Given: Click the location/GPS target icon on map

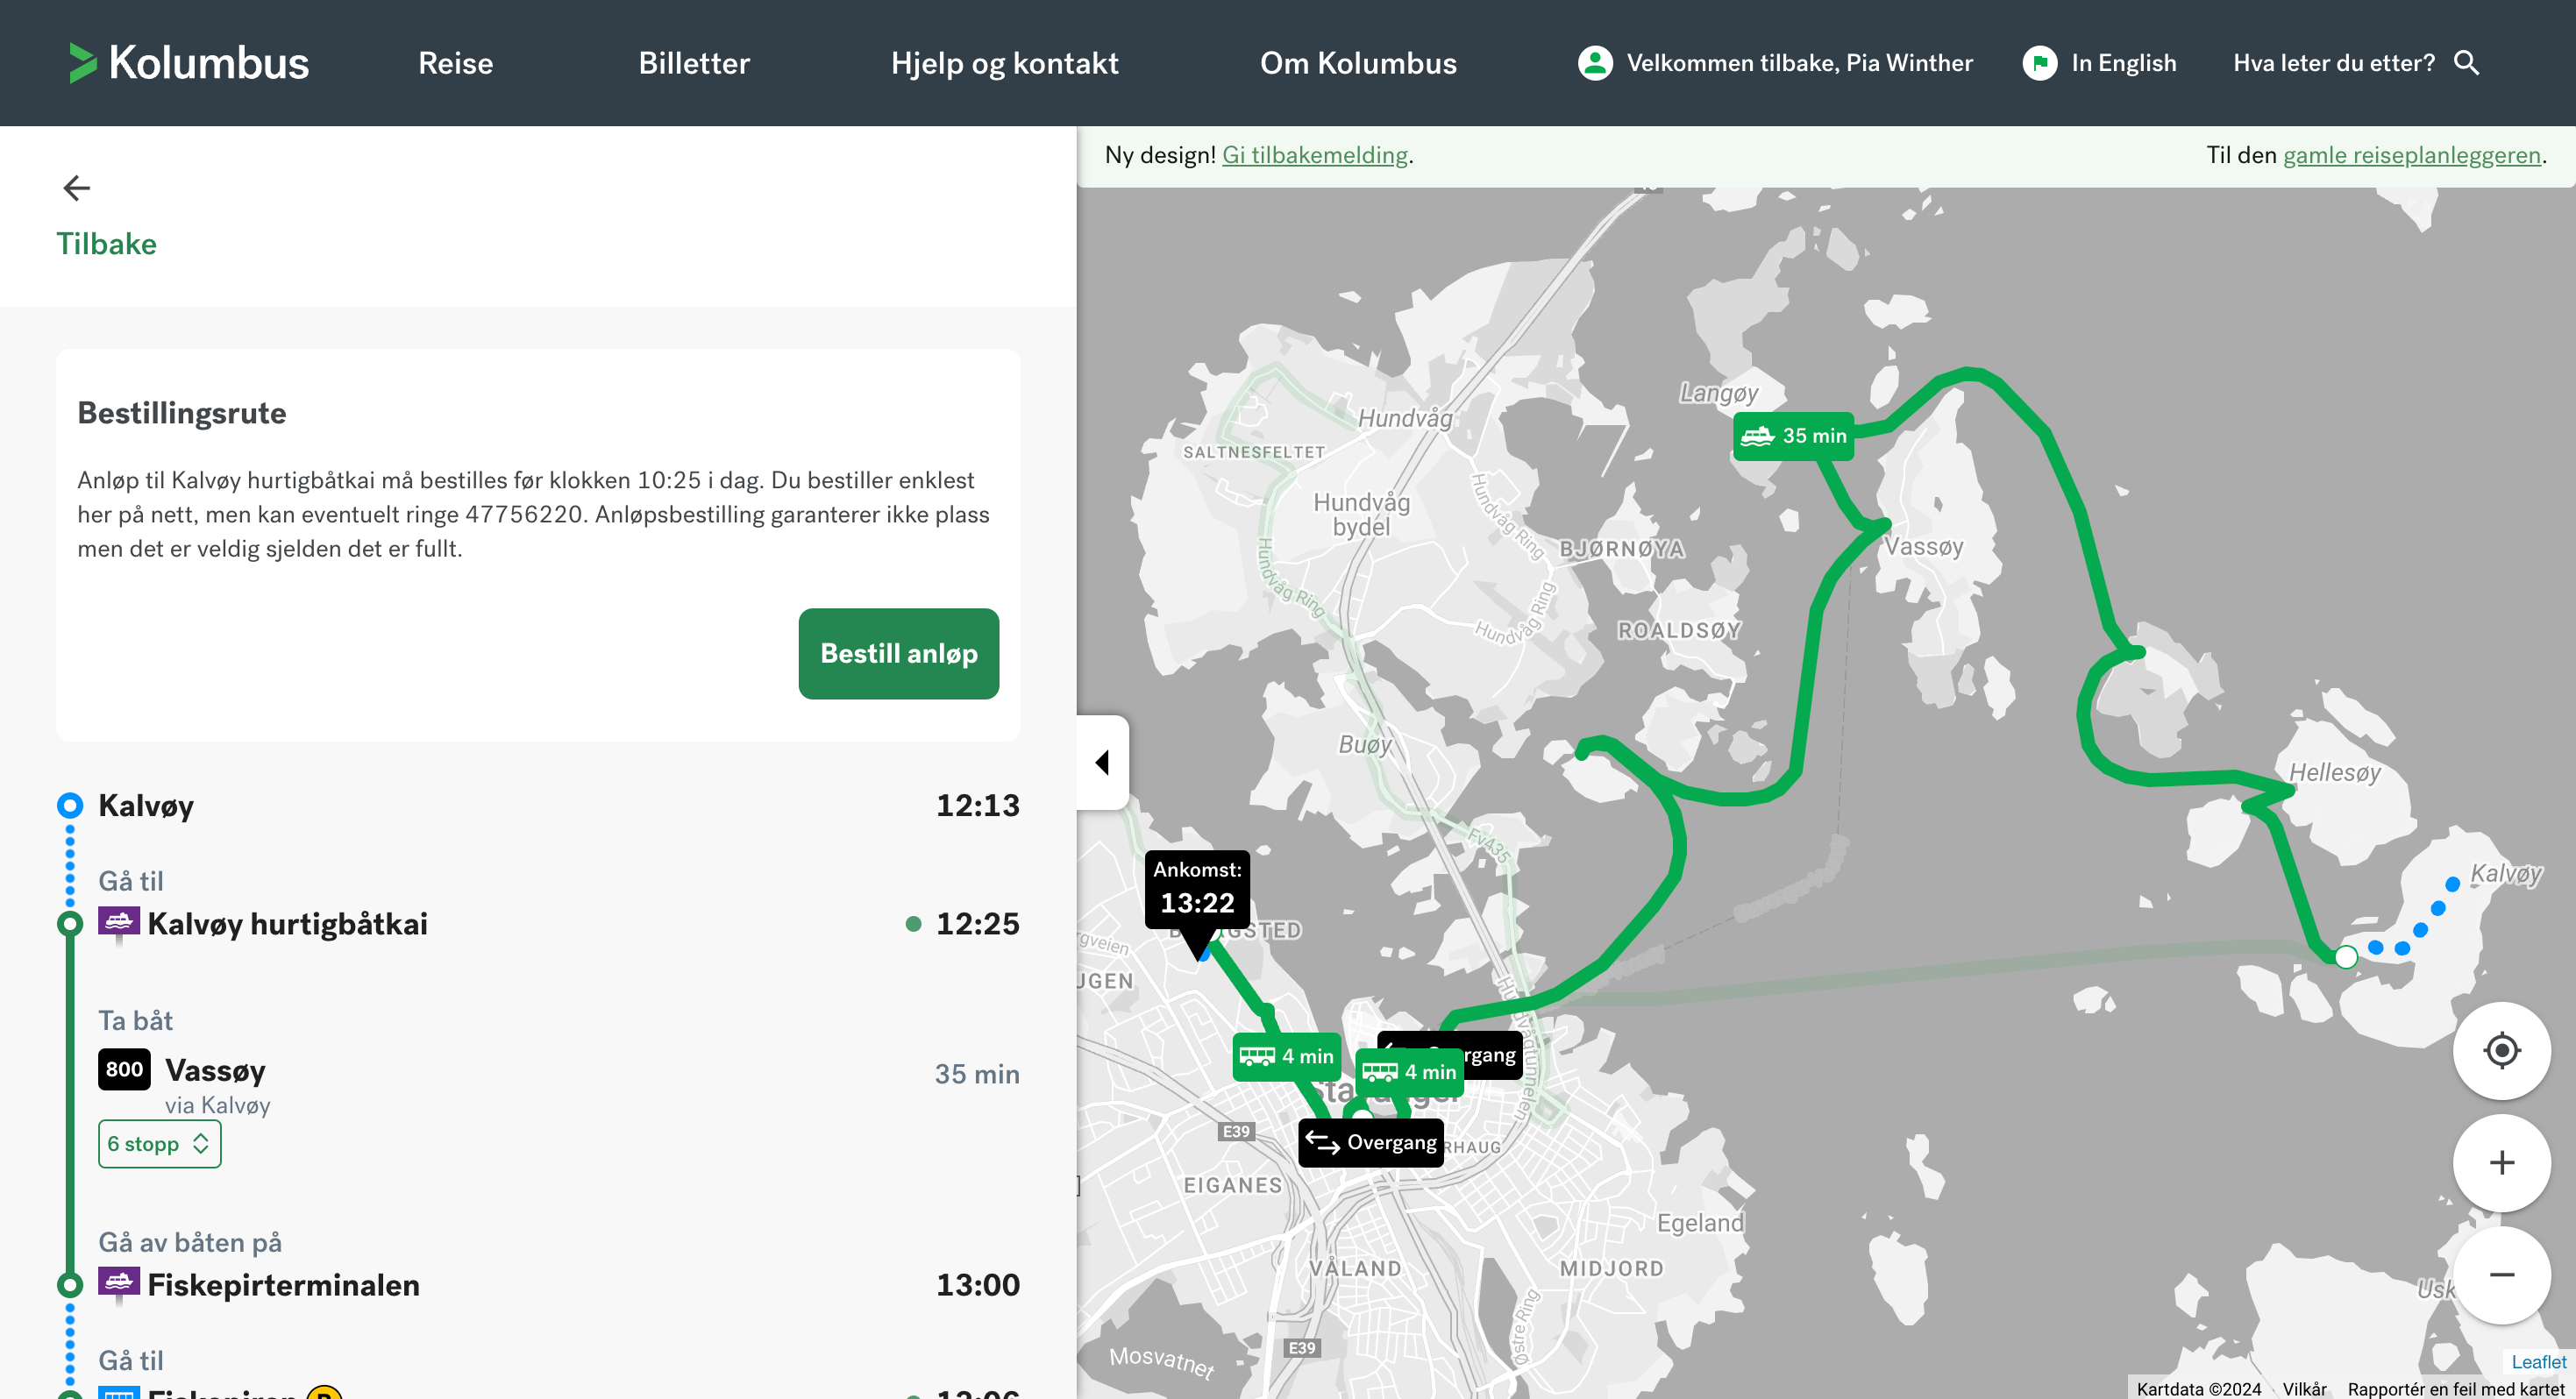Looking at the screenshot, I should point(2501,1049).
